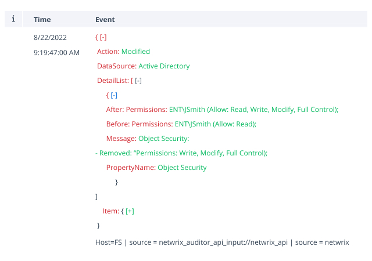Click the Event column header

pyautogui.click(x=105, y=20)
